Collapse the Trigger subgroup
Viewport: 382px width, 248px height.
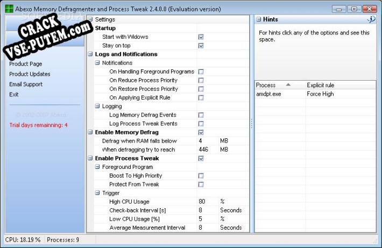97,193
